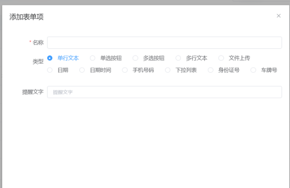The width and height of the screenshot is (290, 188).
Task: Click the 提醒文字 field label
Action: coord(33,92)
